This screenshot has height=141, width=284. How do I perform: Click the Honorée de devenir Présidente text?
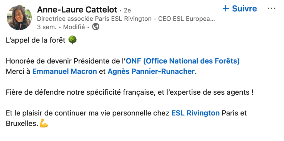pyautogui.click(x=66, y=61)
